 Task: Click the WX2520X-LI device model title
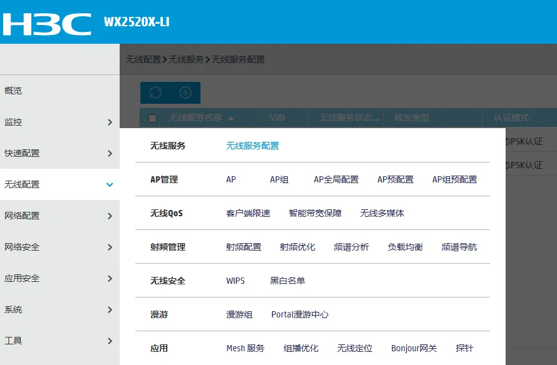coord(137,22)
